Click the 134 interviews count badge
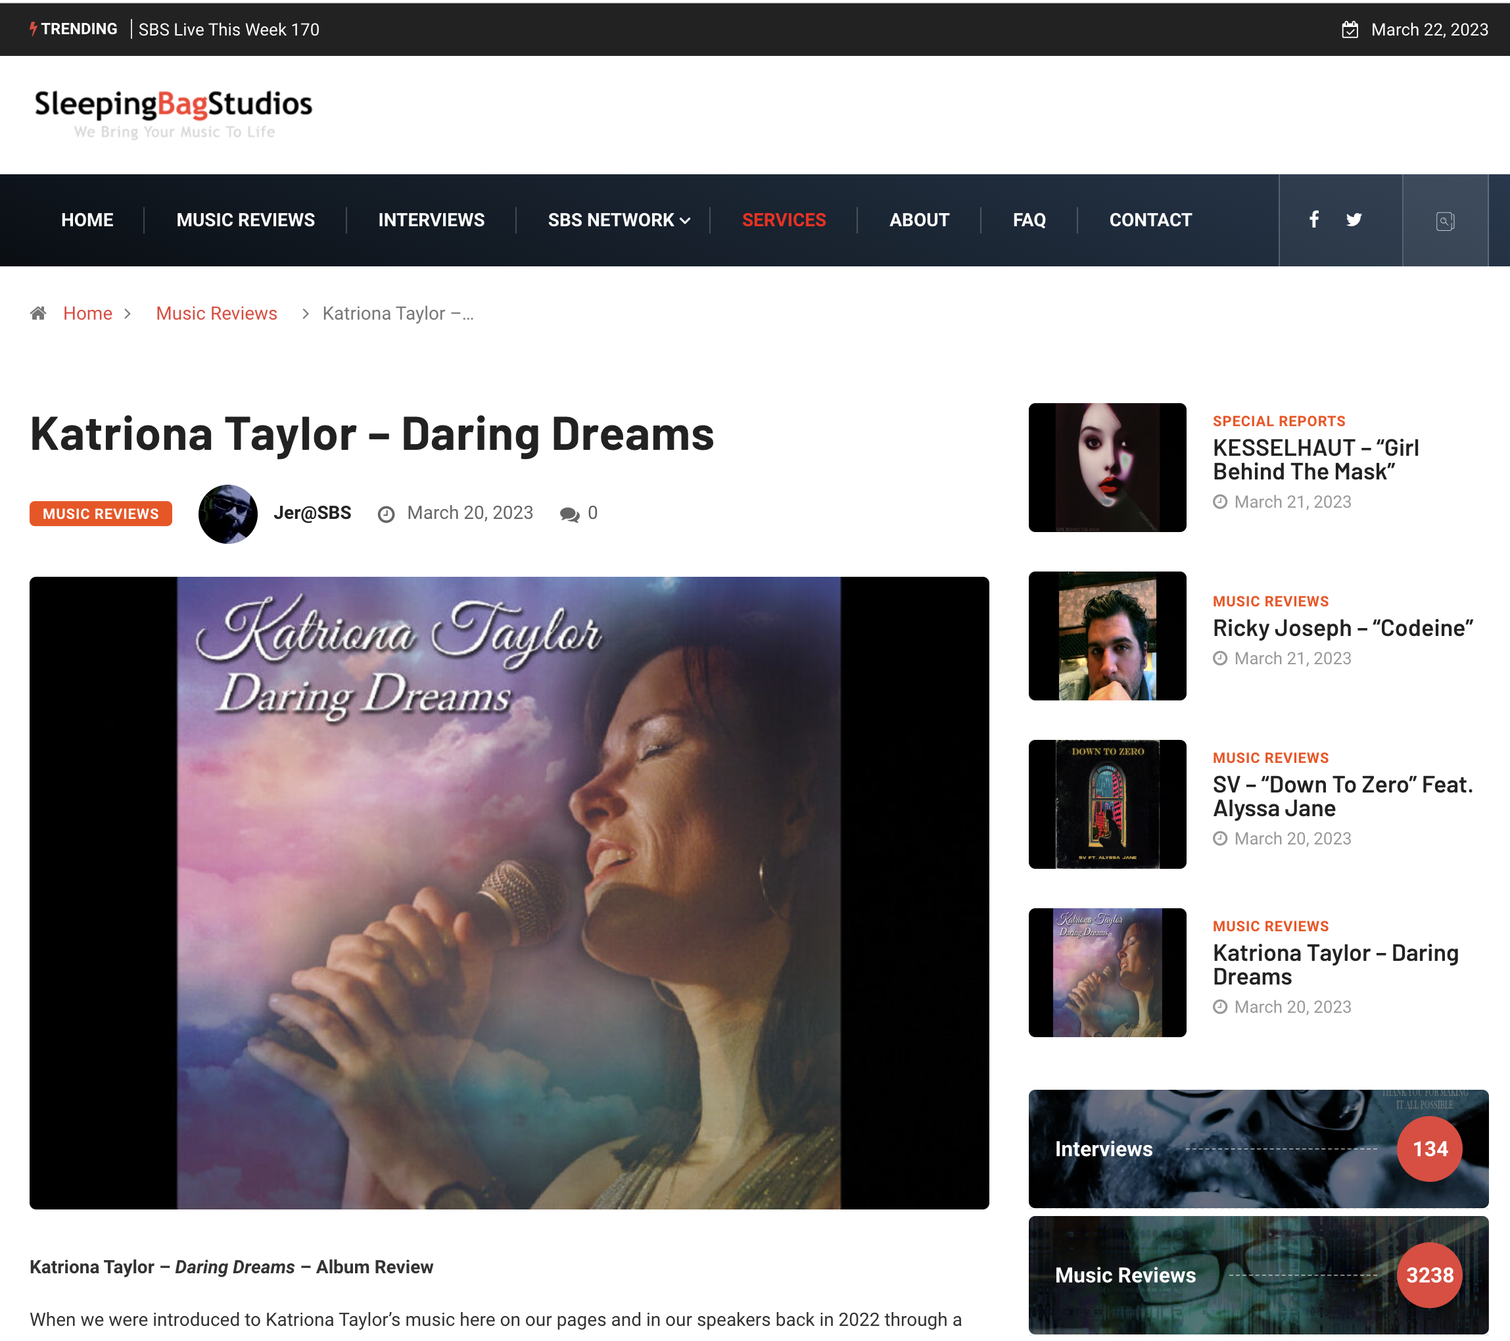1510x1341 pixels. click(x=1430, y=1149)
